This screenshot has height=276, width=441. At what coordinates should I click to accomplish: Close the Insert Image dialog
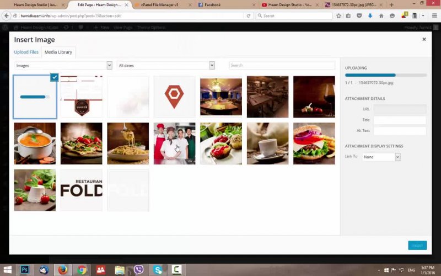click(424, 39)
